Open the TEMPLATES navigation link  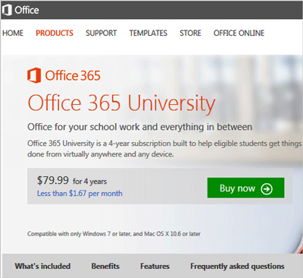[x=148, y=33]
